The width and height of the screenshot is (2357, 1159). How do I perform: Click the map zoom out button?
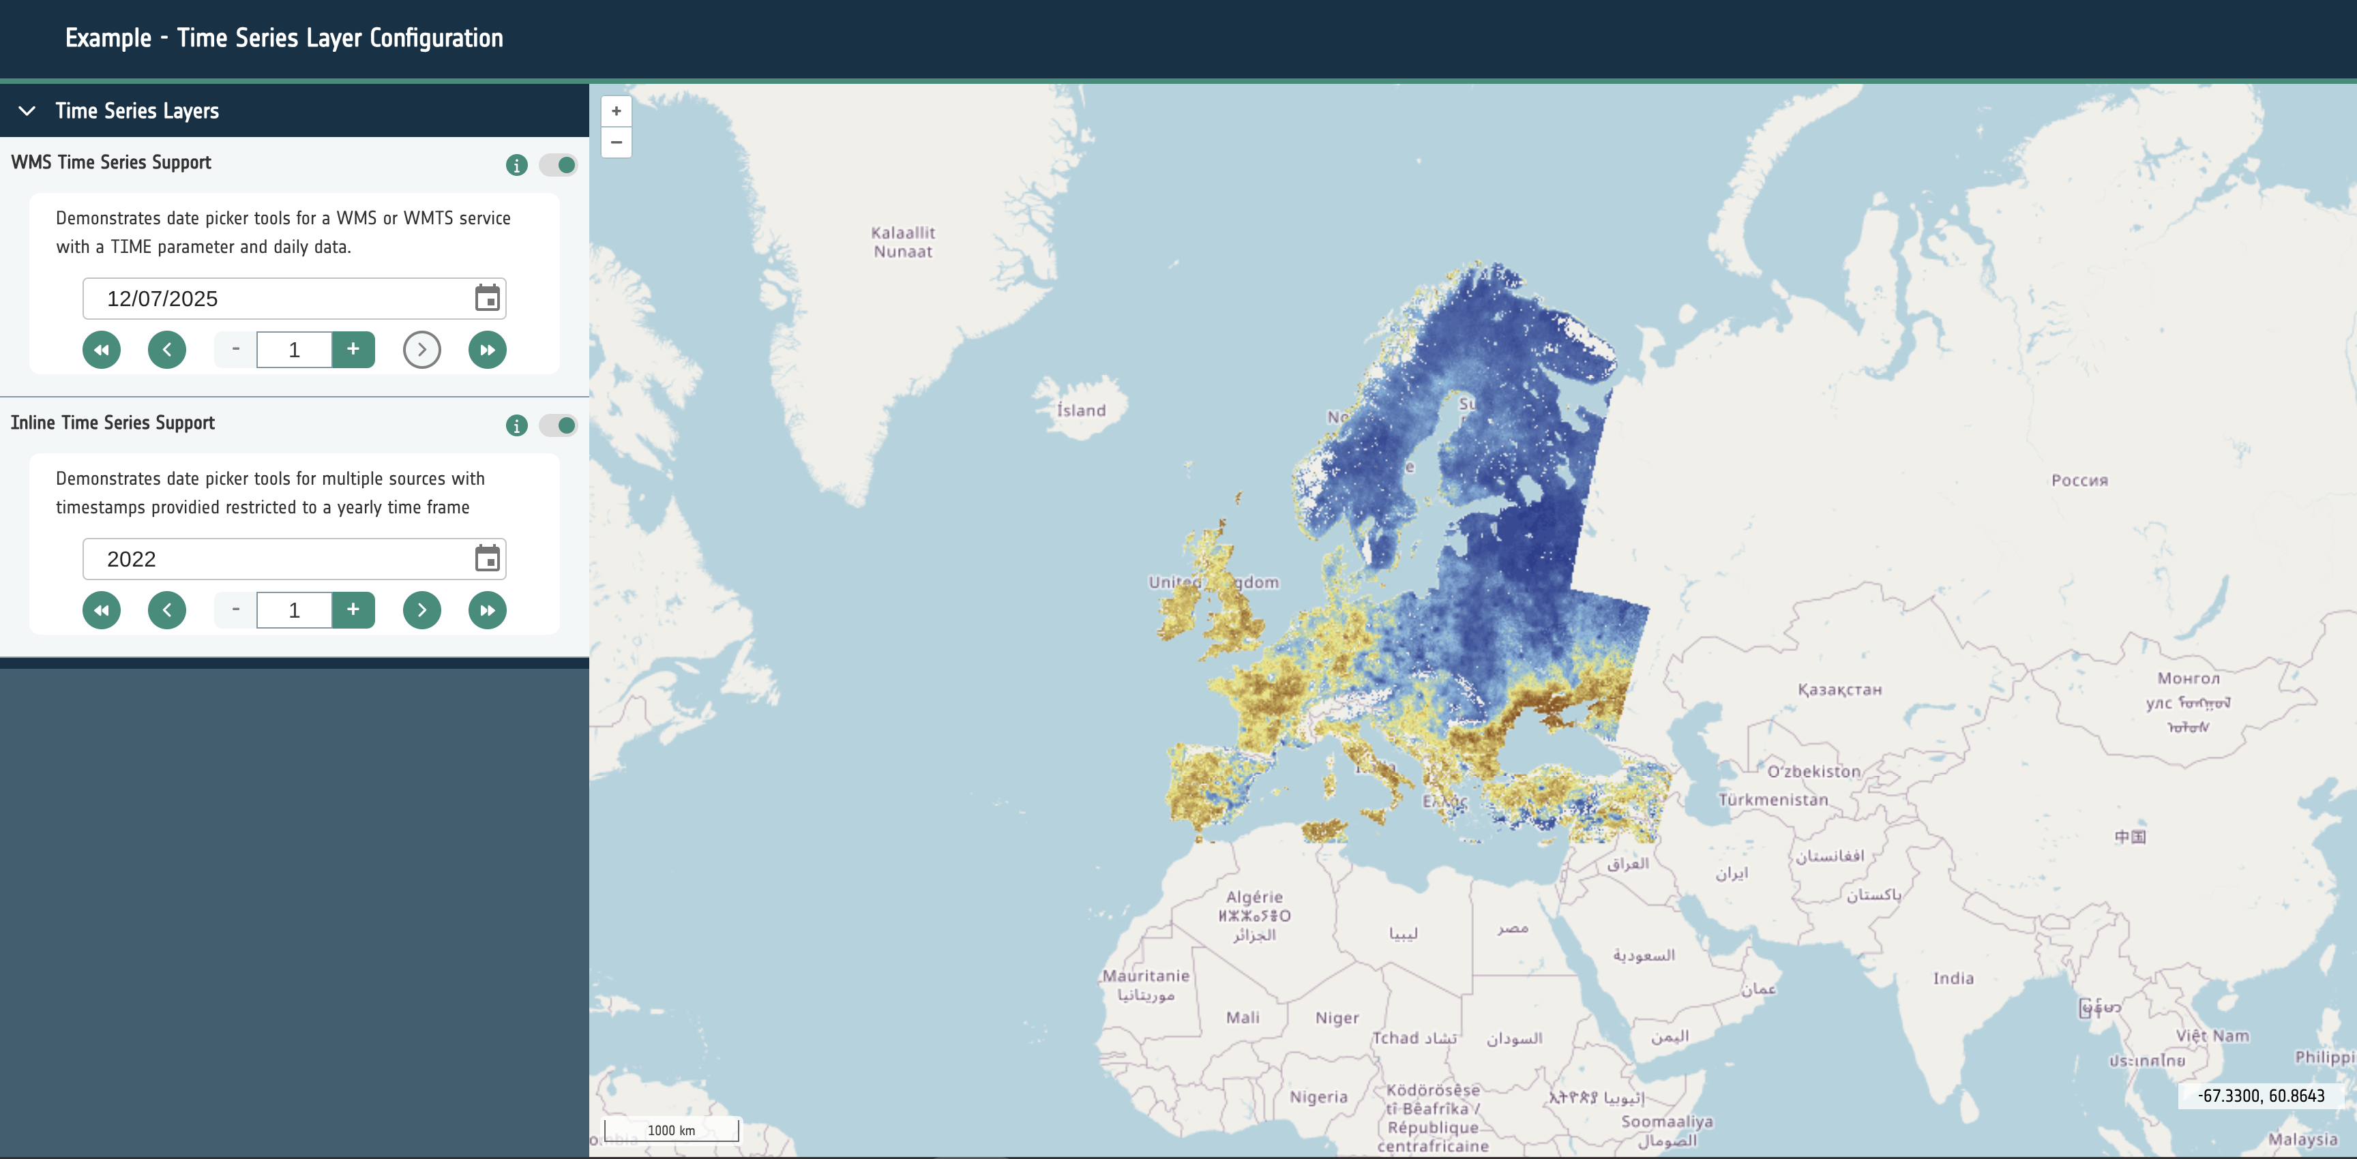[616, 142]
